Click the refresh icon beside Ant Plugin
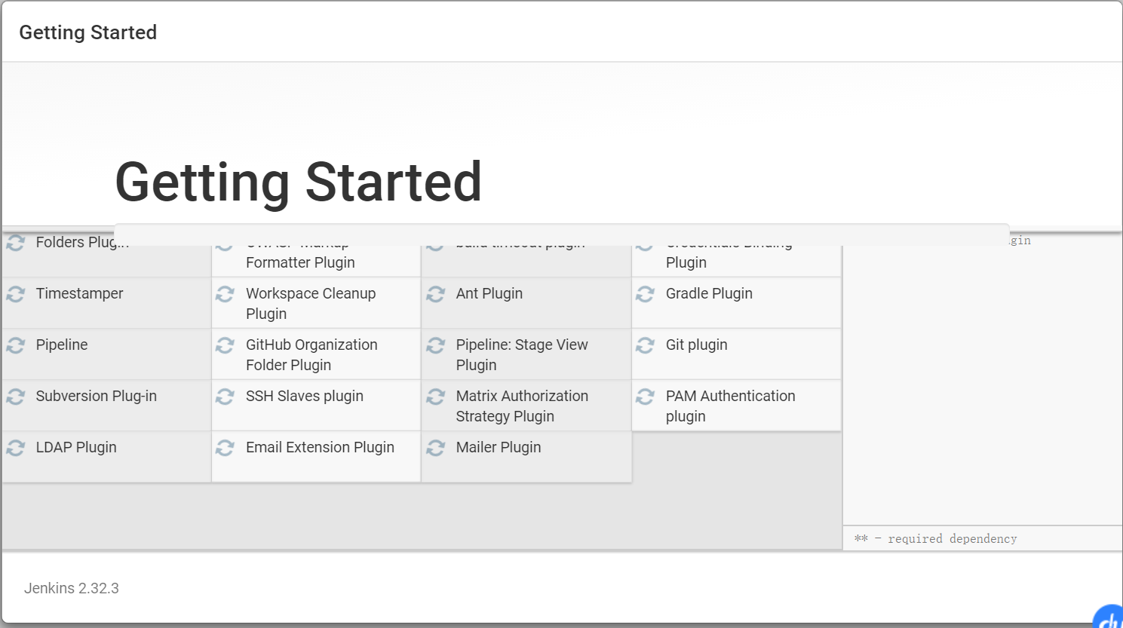Viewport: 1123px width, 628px height. coord(435,294)
